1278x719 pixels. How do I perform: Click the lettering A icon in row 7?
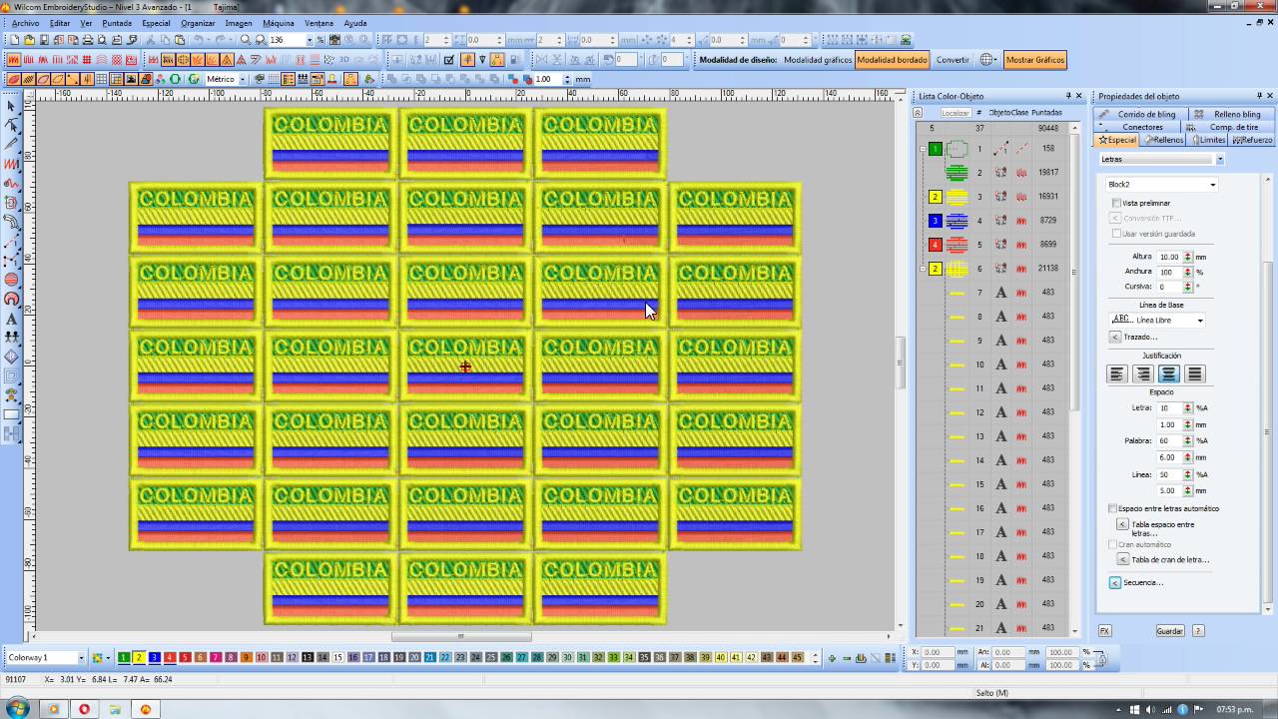[1001, 293]
